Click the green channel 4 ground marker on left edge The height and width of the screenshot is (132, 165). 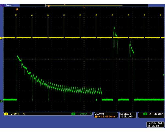coord(1,101)
